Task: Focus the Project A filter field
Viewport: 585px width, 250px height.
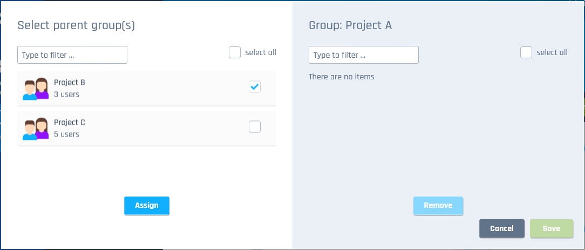Action: pyautogui.click(x=364, y=55)
